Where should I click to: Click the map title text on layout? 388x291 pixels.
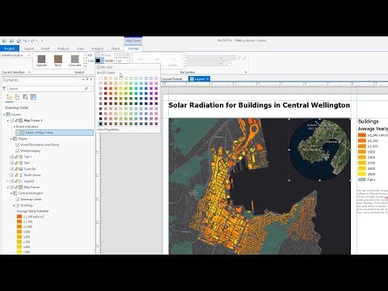[259, 105]
